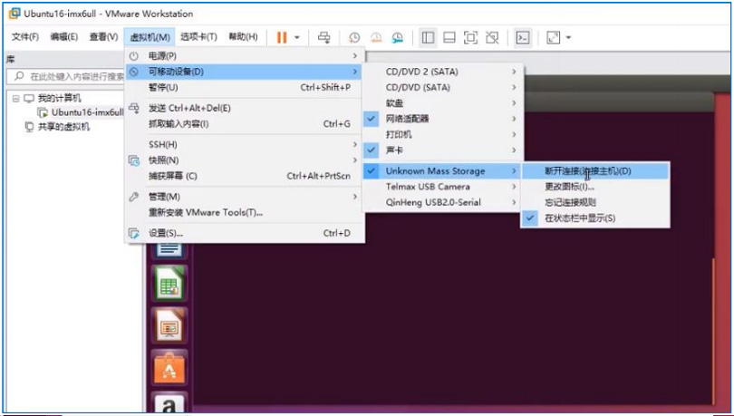Expand QinHeng USB2.0-Serial device submenu

[x=443, y=203]
